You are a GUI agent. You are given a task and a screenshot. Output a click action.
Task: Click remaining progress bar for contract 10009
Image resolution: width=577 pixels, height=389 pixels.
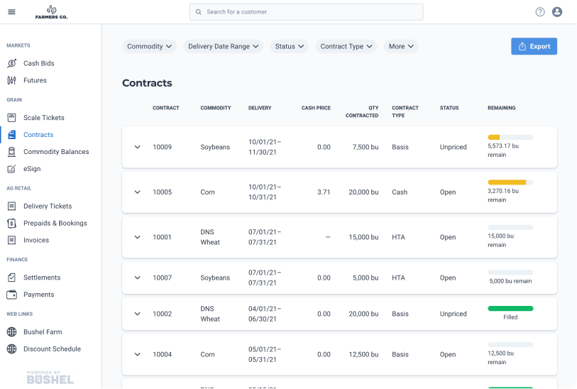click(x=510, y=137)
